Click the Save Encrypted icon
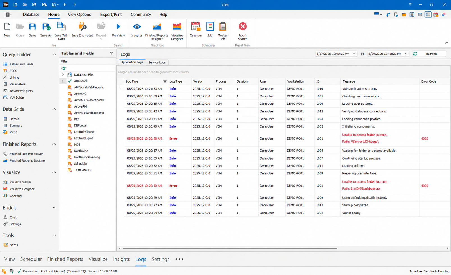The image size is (451, 275). click(82, 29)
